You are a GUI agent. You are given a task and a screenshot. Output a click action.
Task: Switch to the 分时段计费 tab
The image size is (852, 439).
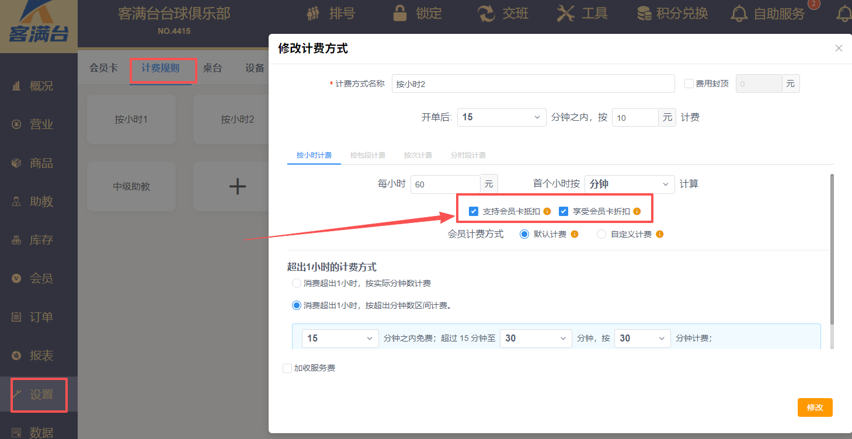coord(468,155)
